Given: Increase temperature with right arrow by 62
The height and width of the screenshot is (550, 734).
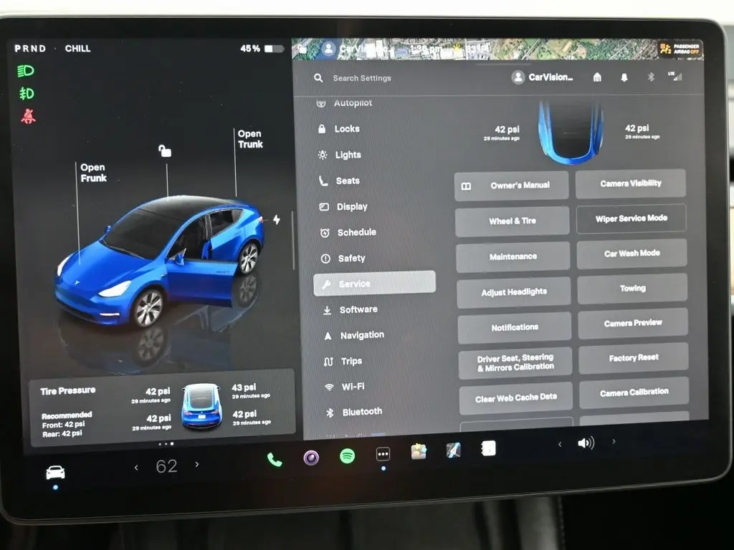Looking at the screenshot, I should point(197,465).
